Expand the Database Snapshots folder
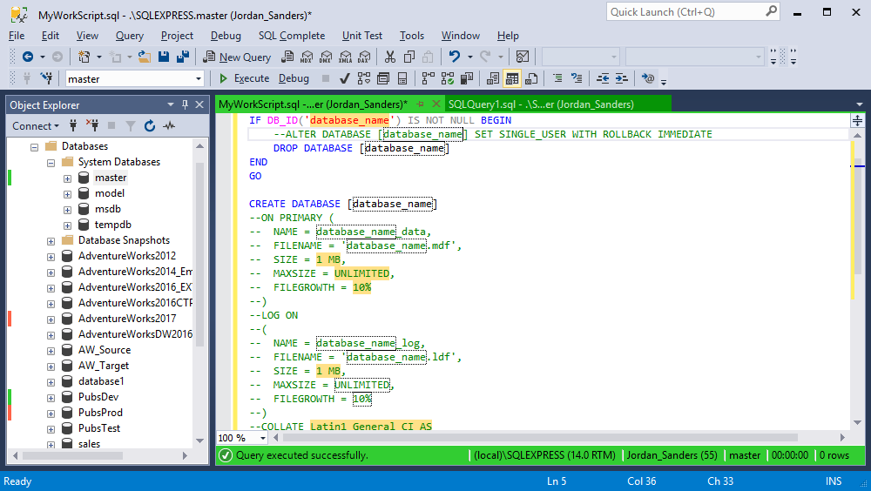Viewport: 871px width, 491px height. (x=51, y=241)
